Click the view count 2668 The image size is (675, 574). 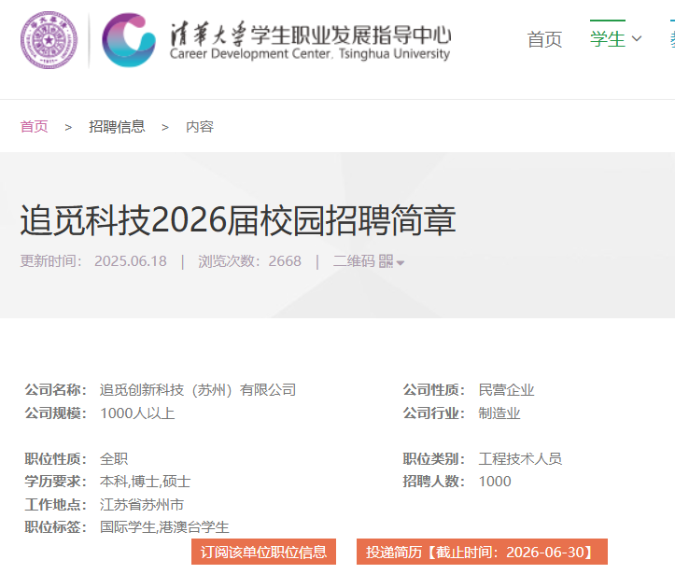(x=285, y=261)
